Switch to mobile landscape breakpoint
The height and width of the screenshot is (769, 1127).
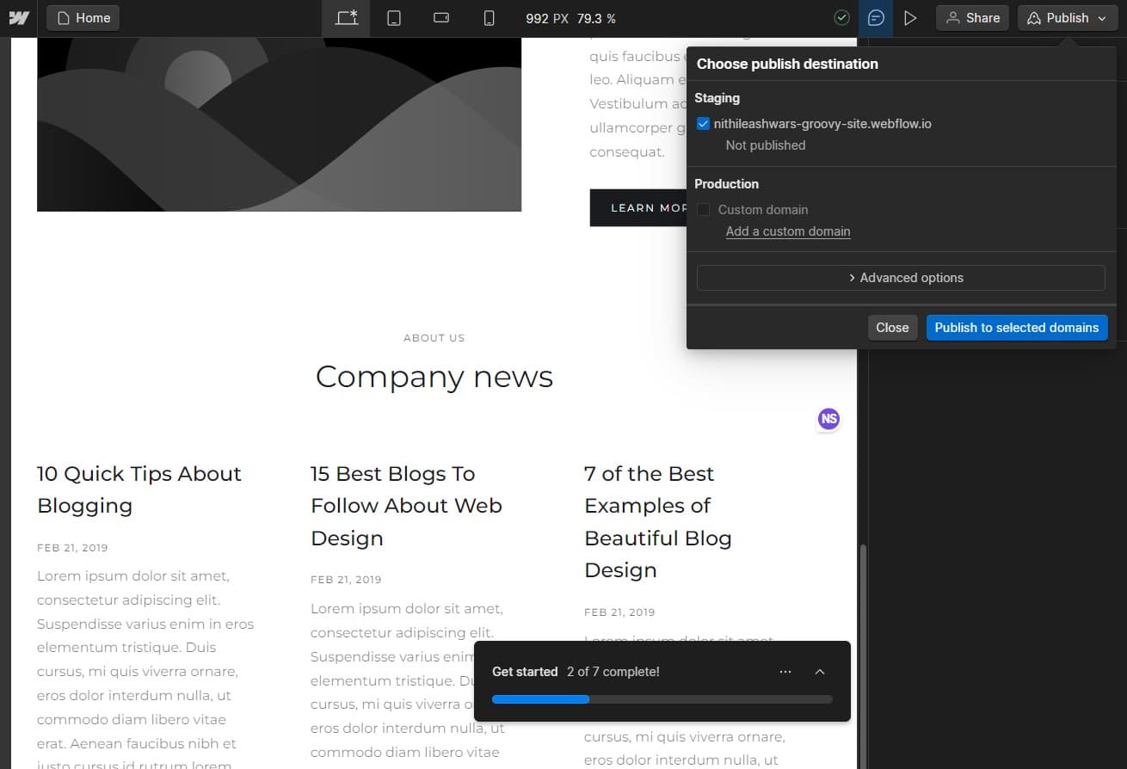[440, 17]
